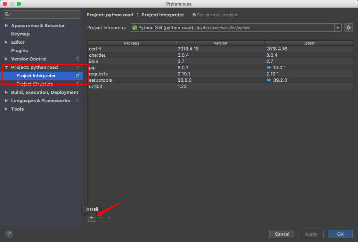Click the Install plus button
The width and height of the screenshot is (358, 242).
tap(92, 217)
